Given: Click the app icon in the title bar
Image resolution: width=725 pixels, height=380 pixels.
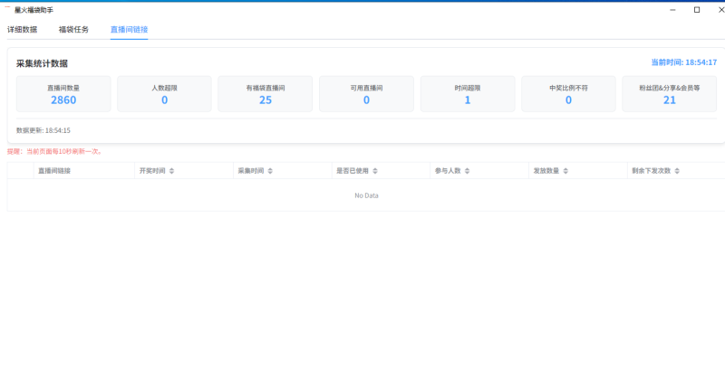Looking at the screenshot, I should [x=7, y=9].
